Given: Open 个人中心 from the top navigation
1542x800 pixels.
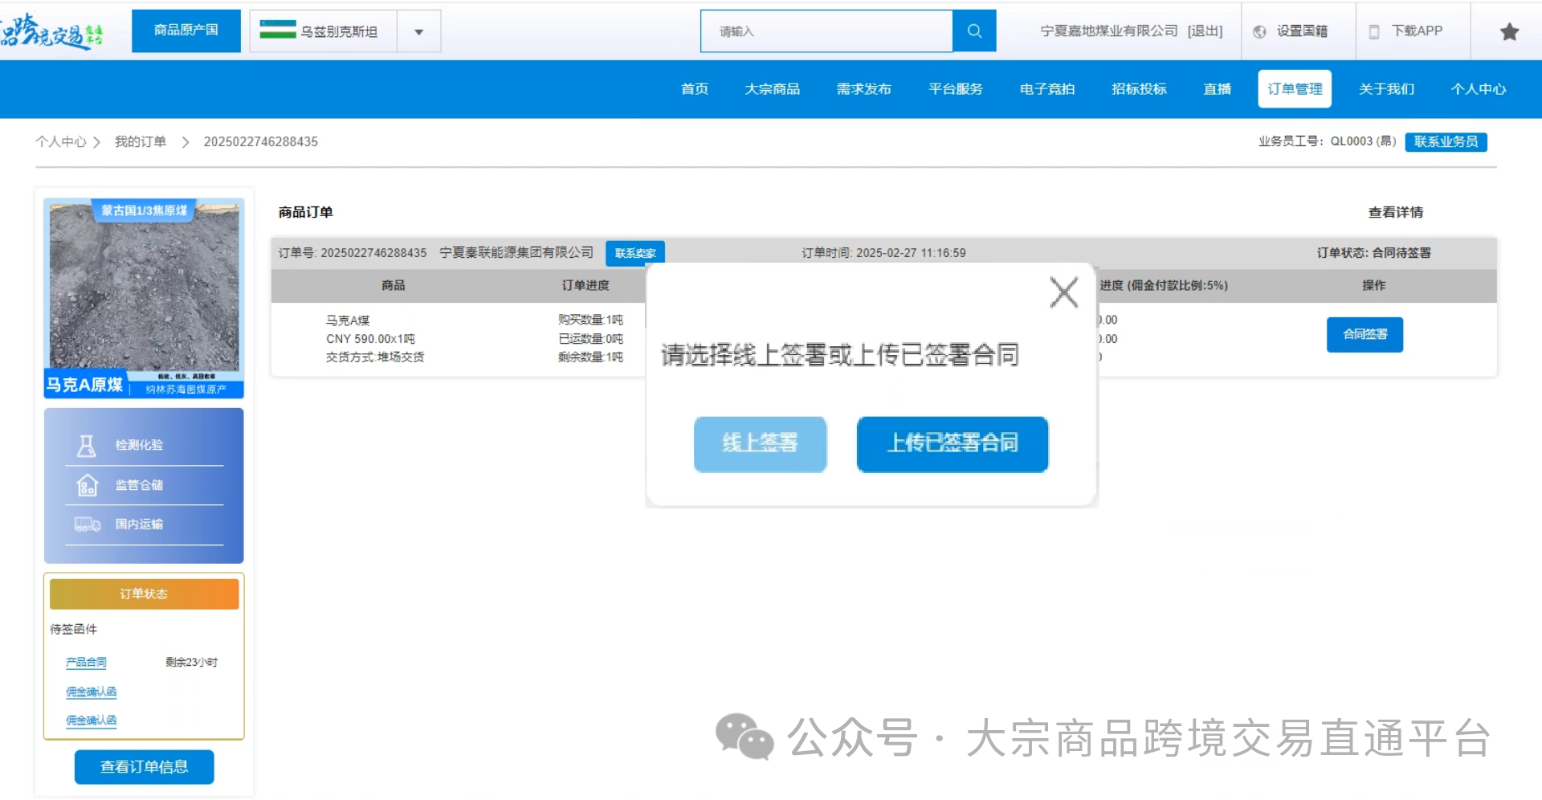Looking at the screenshot, I should point(1478,89).
